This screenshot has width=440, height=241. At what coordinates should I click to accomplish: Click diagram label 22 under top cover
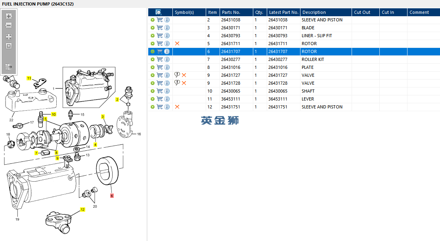click(x=11, y=120)
